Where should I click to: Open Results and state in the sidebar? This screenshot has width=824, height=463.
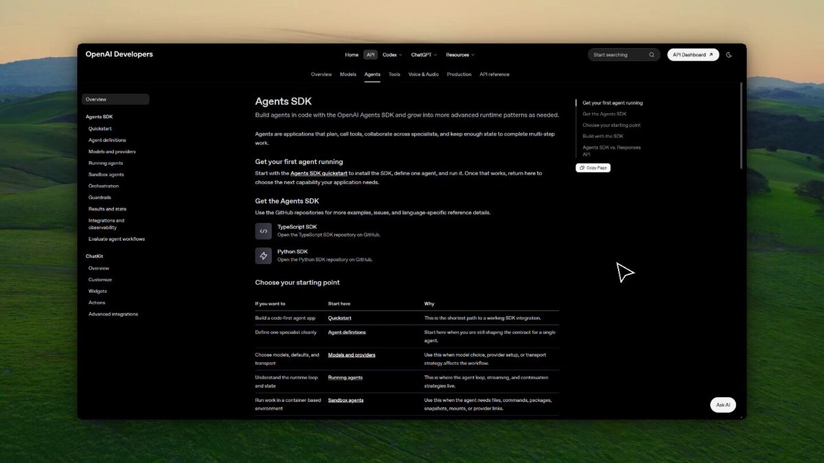click(107, 209)
